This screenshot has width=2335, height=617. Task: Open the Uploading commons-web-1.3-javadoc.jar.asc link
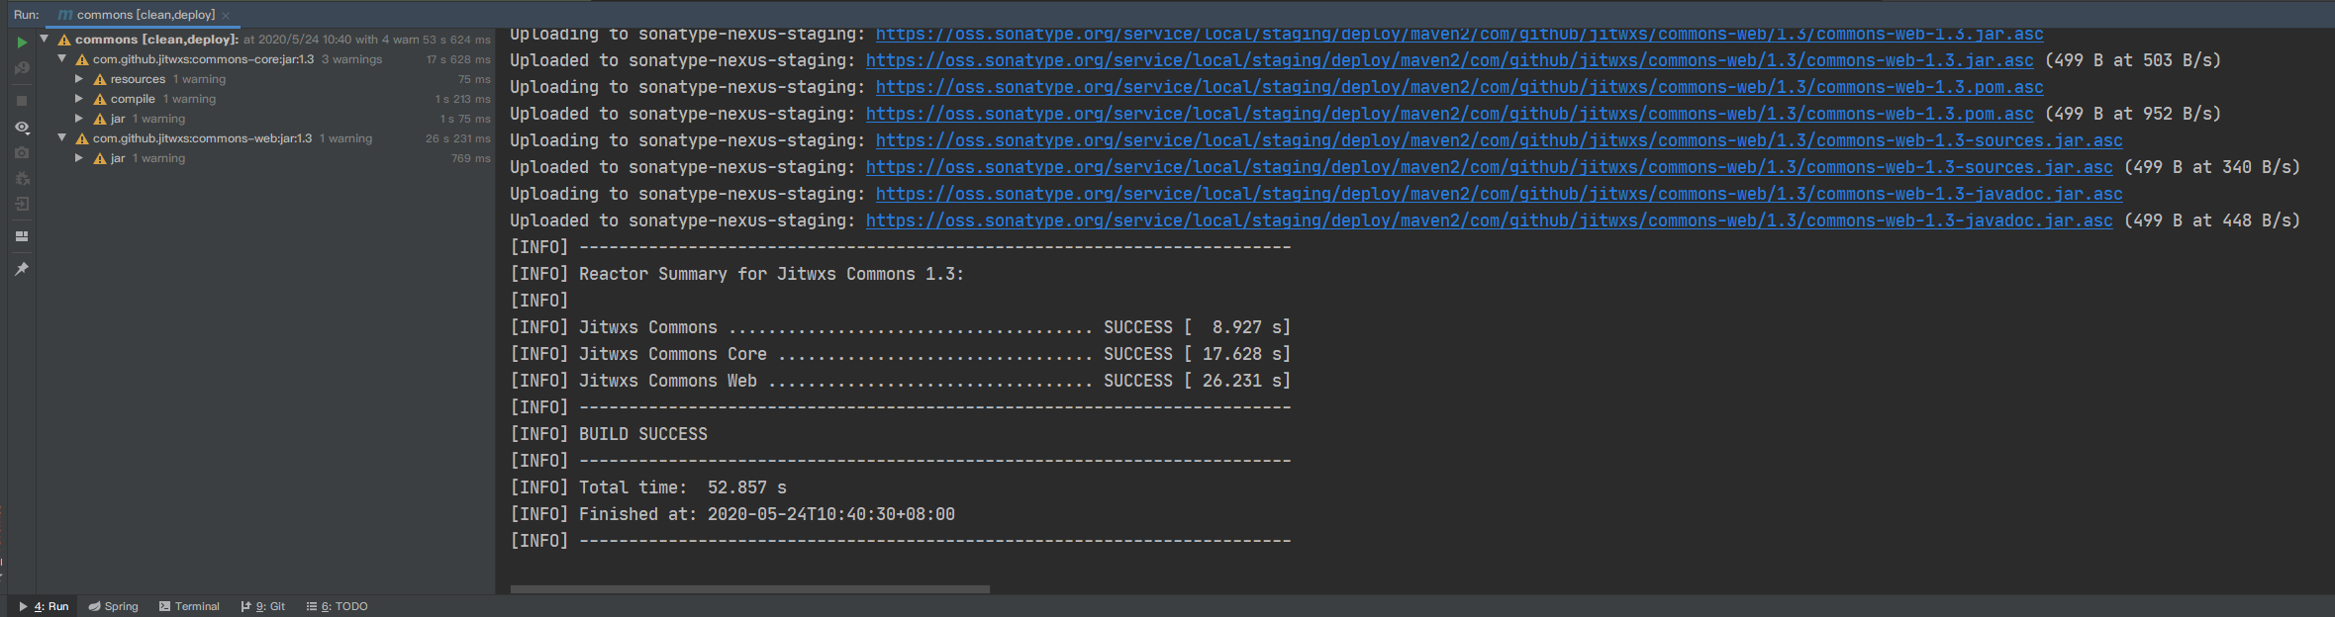pos(1499,194)
